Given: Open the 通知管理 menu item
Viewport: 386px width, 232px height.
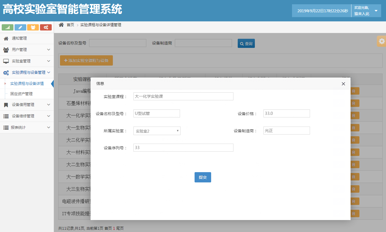Looking at the screenshot, I should pyautogui.click(x=27, y=38).
